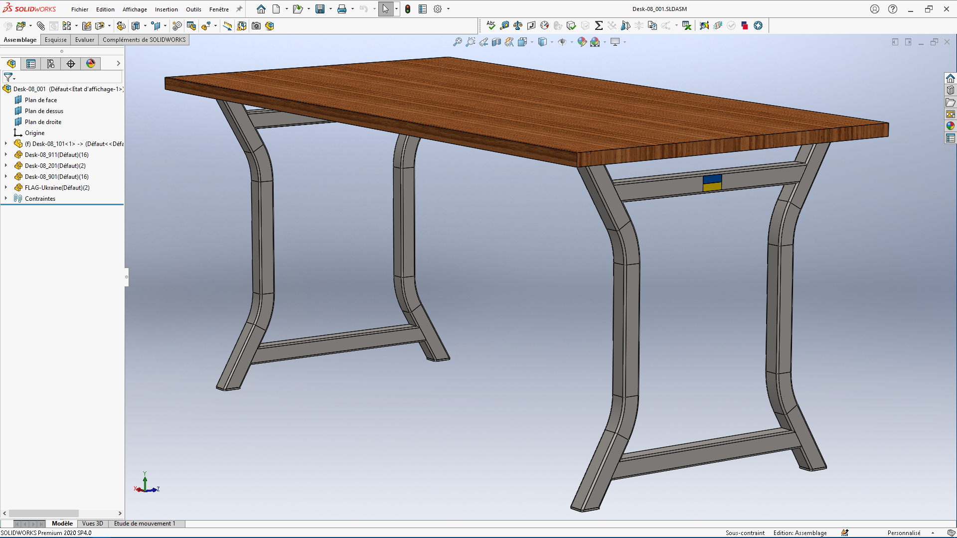
Task: Click the spell check Abc icon
Action: 490,25
